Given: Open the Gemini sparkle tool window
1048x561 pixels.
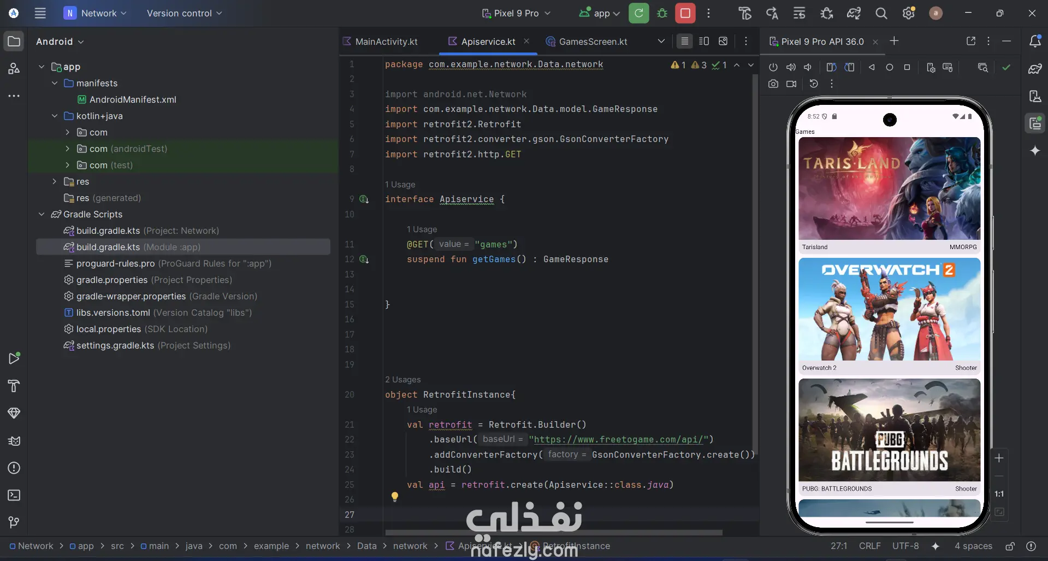Looking at the screenshot, I should 1035,151.
